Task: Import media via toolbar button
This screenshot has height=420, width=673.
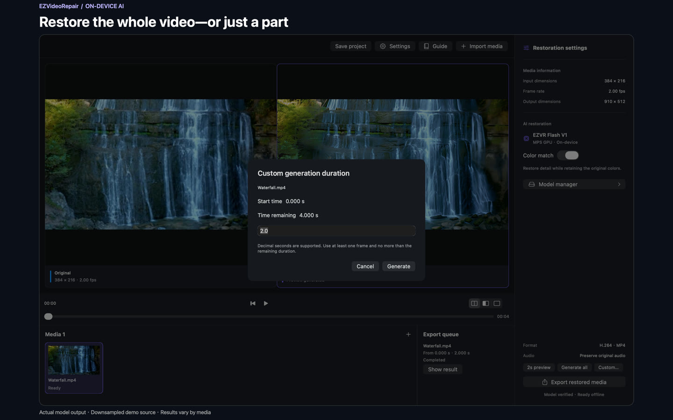Action: coord(481,46)
